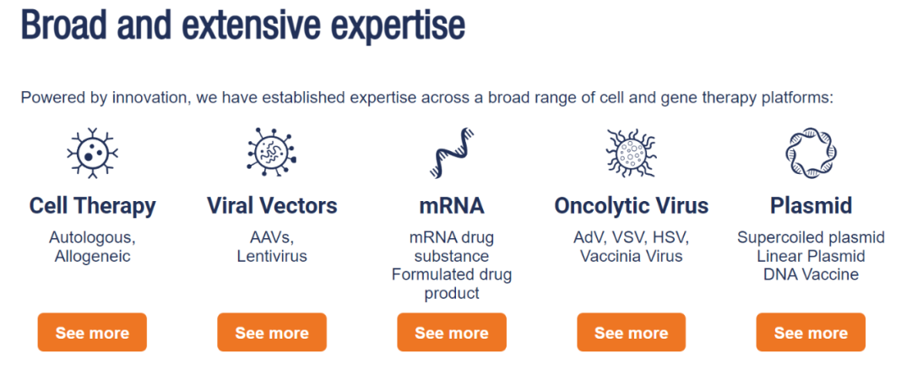Select the Cell Therapy heading
This screenshot has width=912, height=375.
92,205
